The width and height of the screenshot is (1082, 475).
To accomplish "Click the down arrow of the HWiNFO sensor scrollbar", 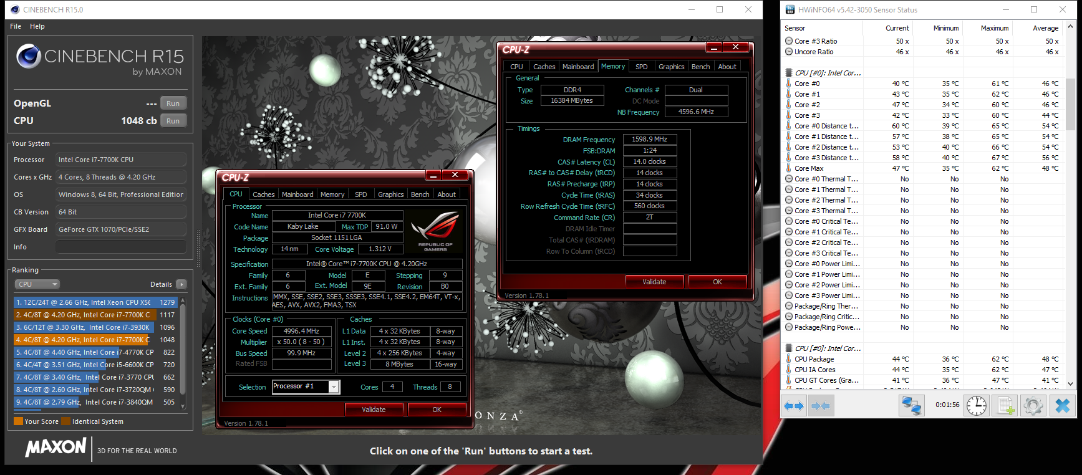I will click(x=1071, y=384).
